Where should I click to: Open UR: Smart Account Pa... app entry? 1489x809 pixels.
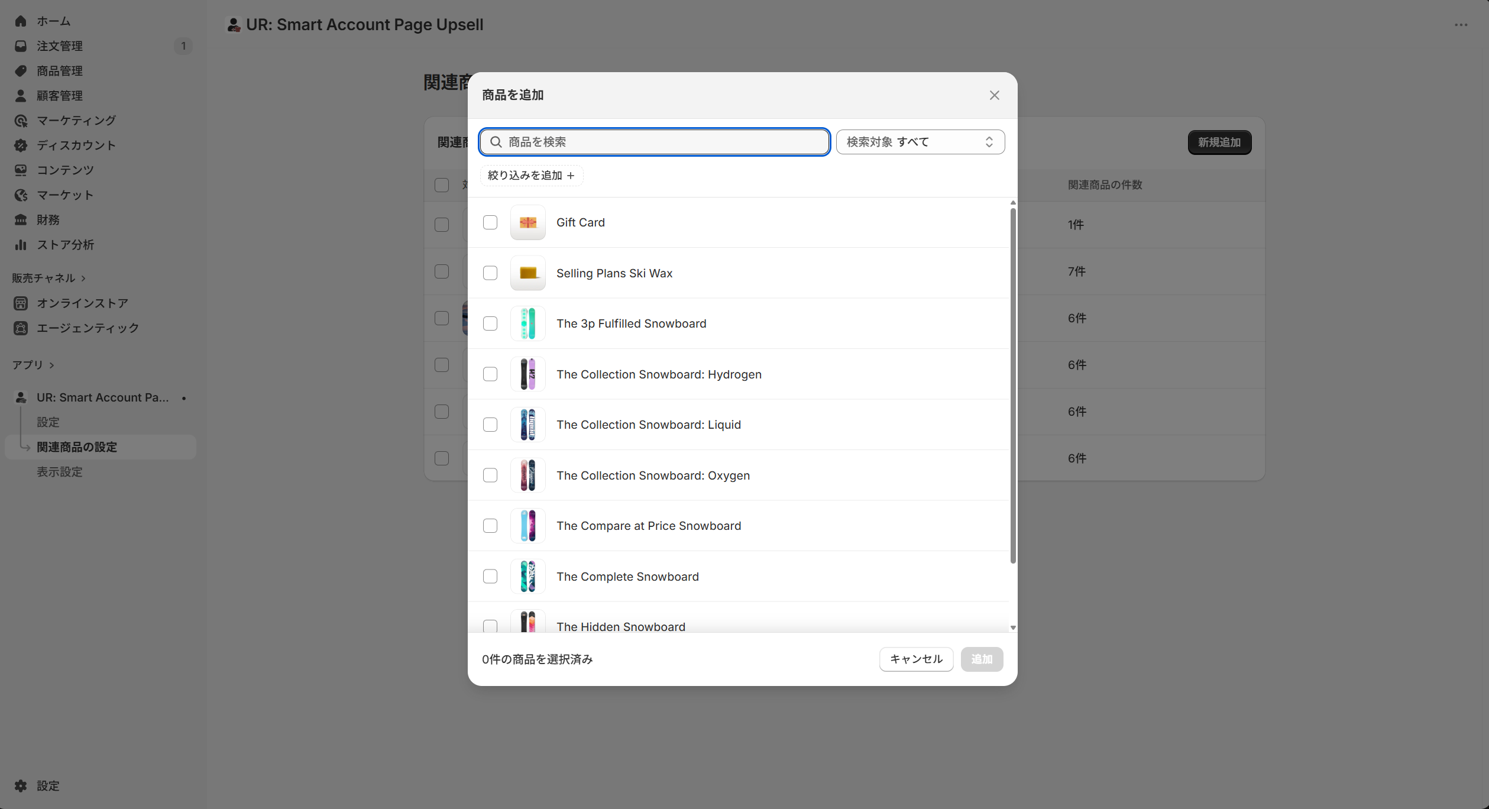(x=101, y=397)
